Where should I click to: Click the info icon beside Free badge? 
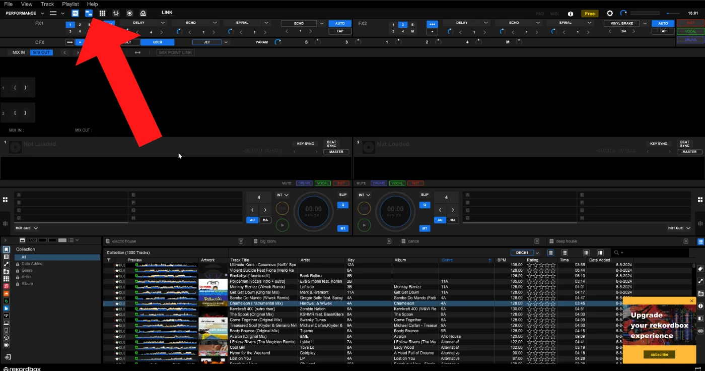[x=571, y=14]
